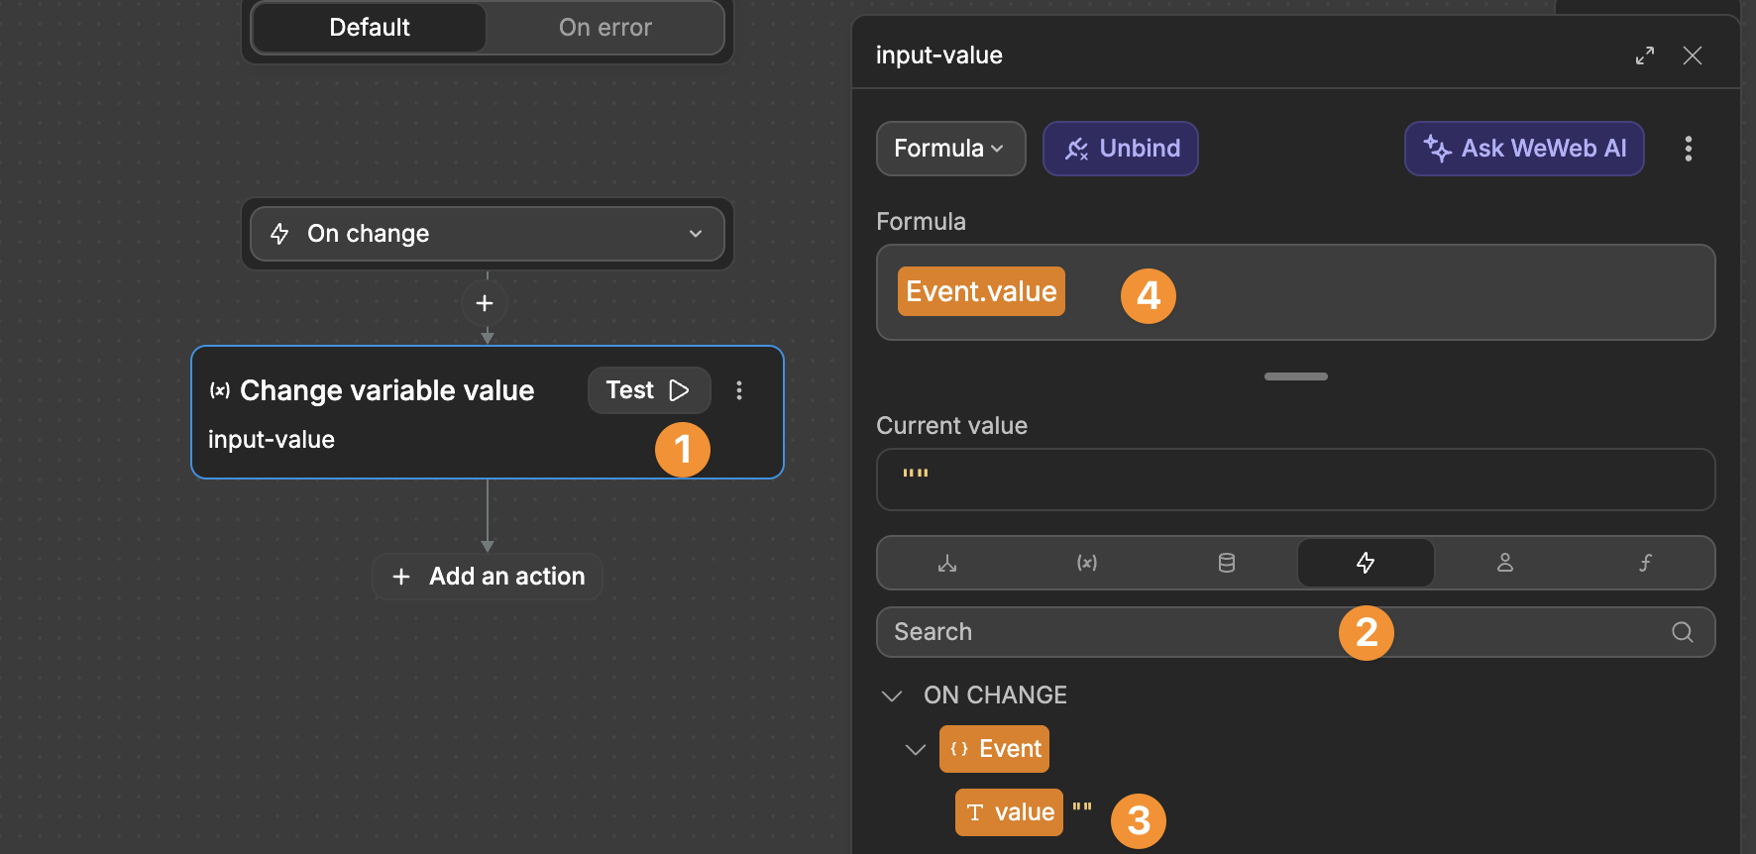The width and height of the screenshot is (1756, 854).
Task: Select the formulas function tab icon
Action: point(1644,563)
